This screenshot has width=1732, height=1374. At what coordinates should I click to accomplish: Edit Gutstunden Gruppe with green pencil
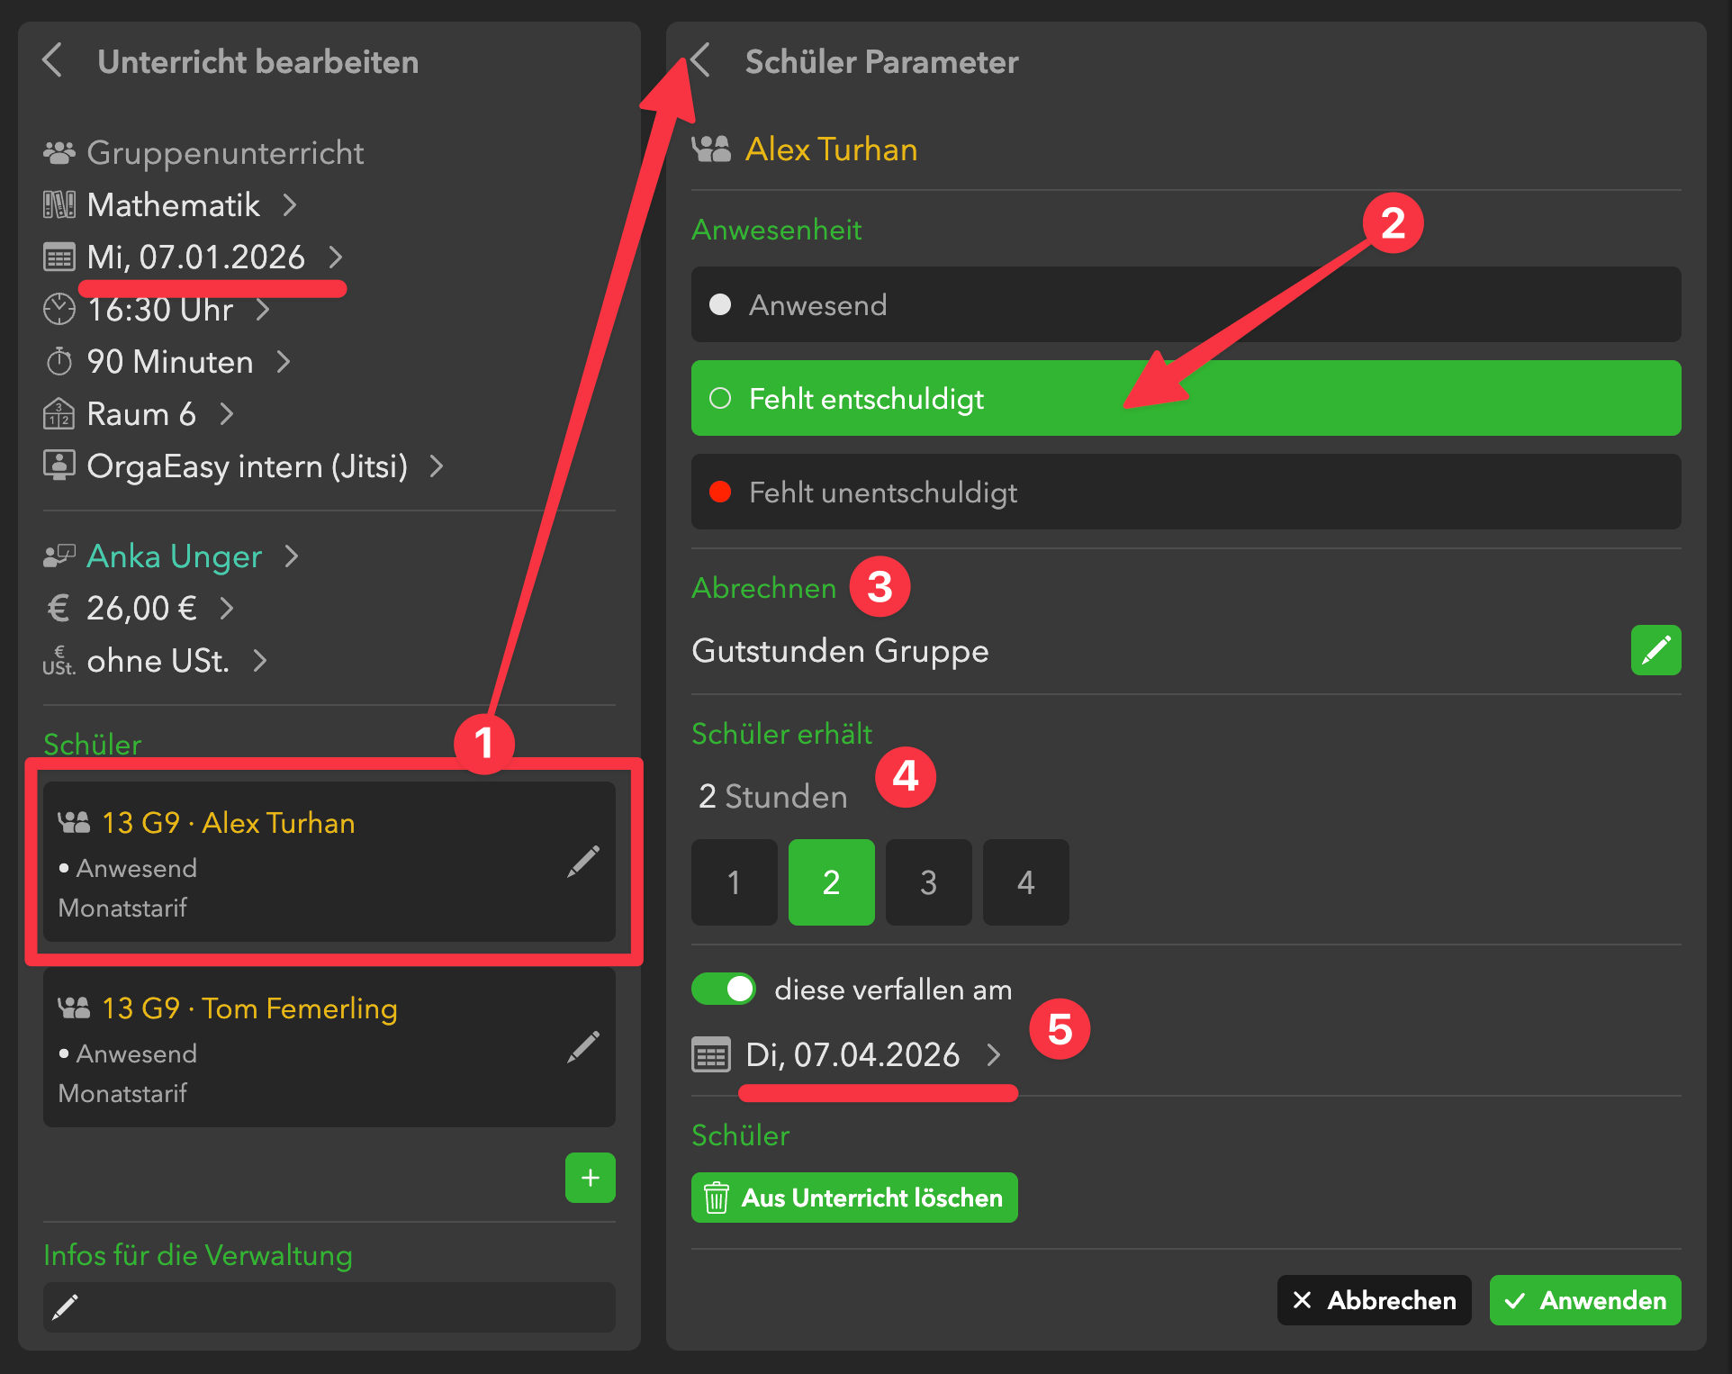[x=1655, y=650]
